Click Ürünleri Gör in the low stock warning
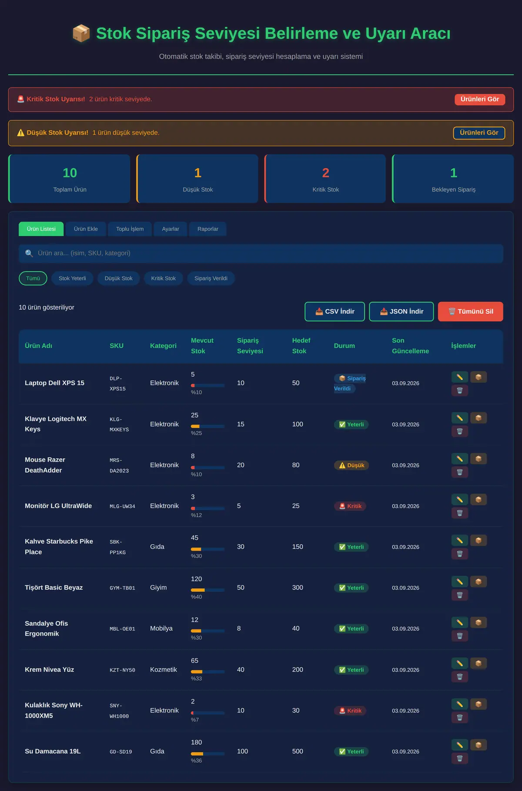 click(x=479, y=133)
